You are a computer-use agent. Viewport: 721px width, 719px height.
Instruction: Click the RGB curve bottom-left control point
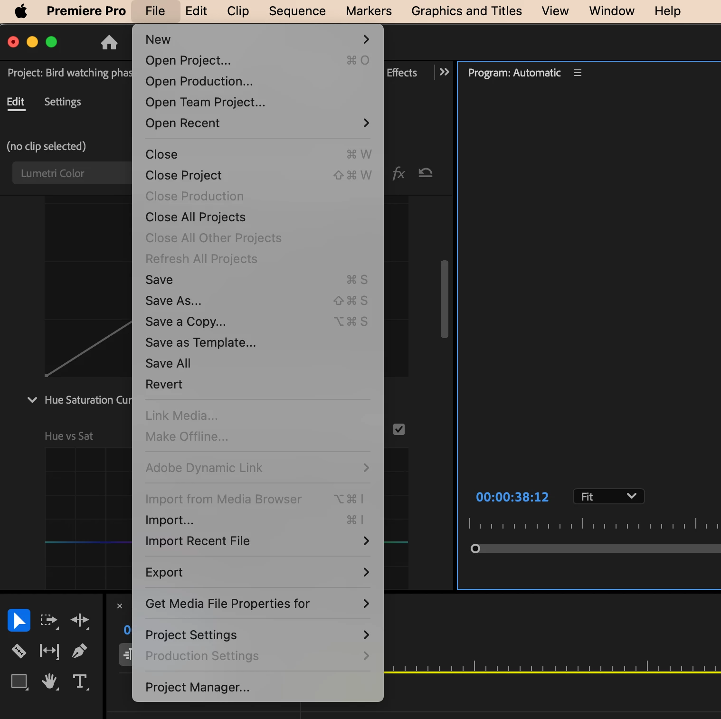coord(47,375)
